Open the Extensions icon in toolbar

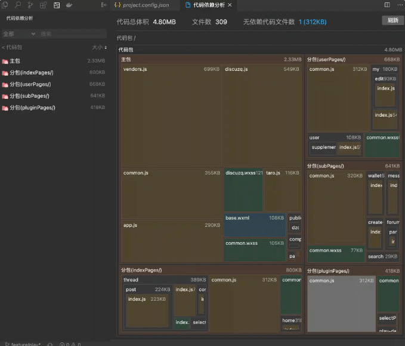(44, 5)
